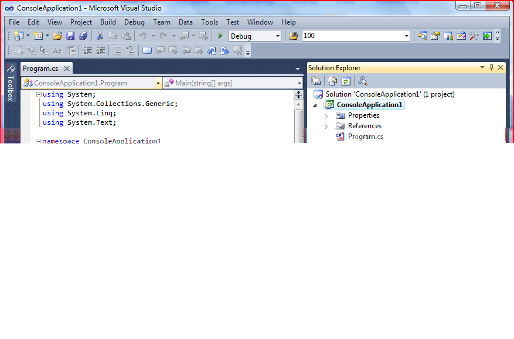Expand the Properties node in Solution Explorer
Screen dimensions: 514x339
point(326,116)
